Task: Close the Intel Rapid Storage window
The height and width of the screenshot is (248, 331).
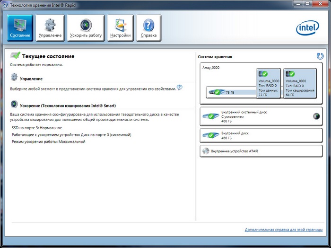Action: click(320, 3)
